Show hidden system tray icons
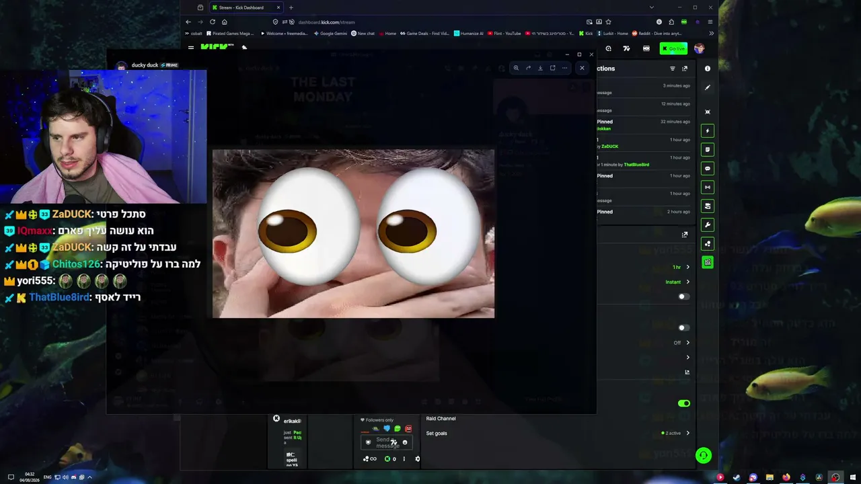This screenshot has height=484, width=861. coord(89,477)
